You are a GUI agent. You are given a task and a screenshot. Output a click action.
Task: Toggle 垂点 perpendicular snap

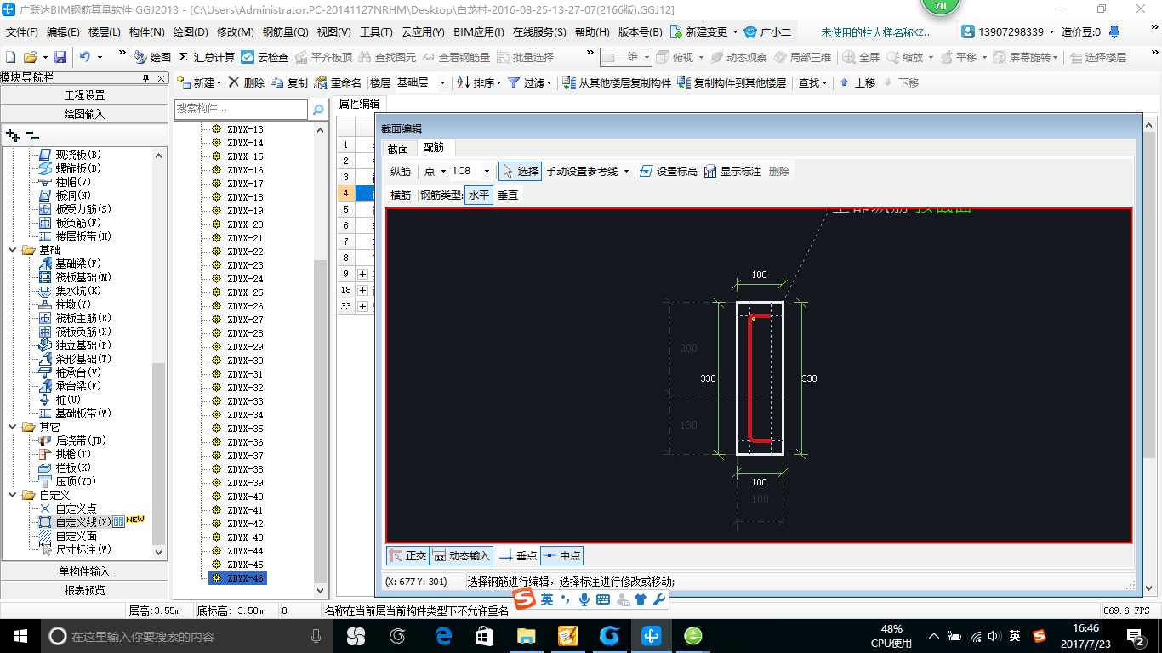coord(517,555)
